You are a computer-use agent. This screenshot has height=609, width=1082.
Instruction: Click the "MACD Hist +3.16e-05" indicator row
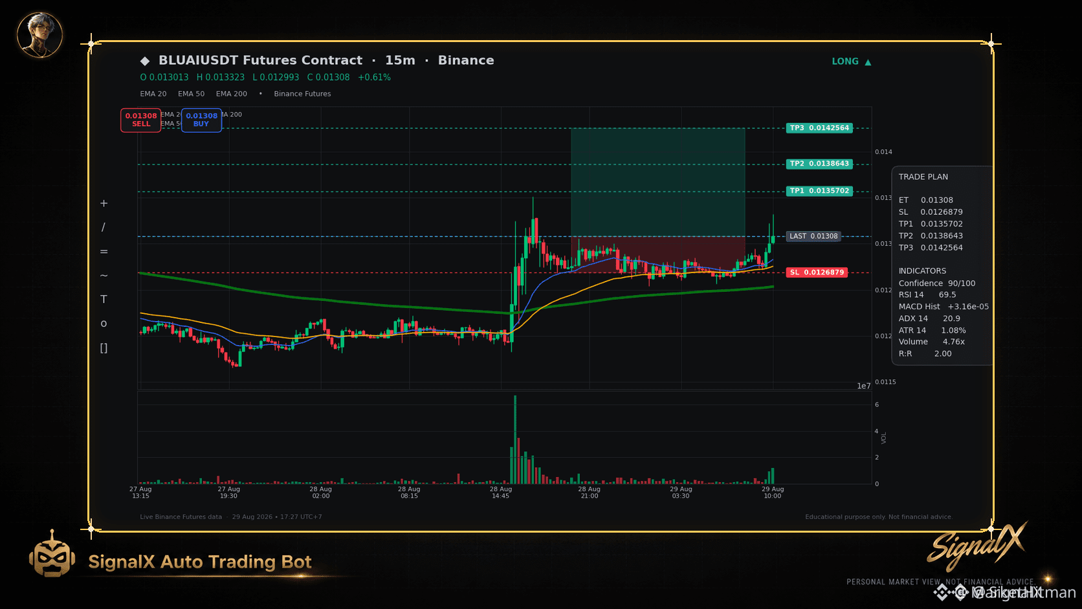tap(944, 307)
